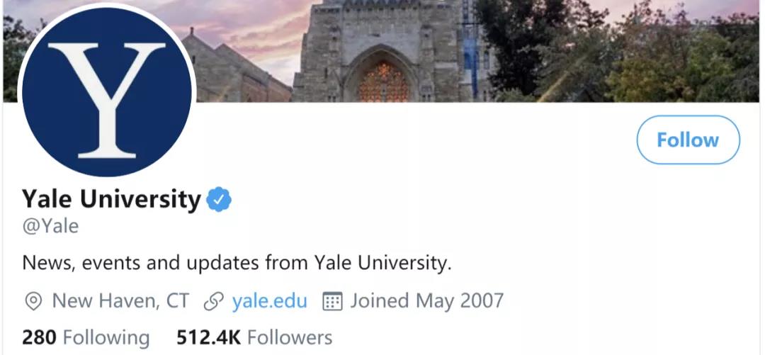Click the New Haven, CT location text
The width and height of the screenshot is (765, 355).
[x=121, y=301]
